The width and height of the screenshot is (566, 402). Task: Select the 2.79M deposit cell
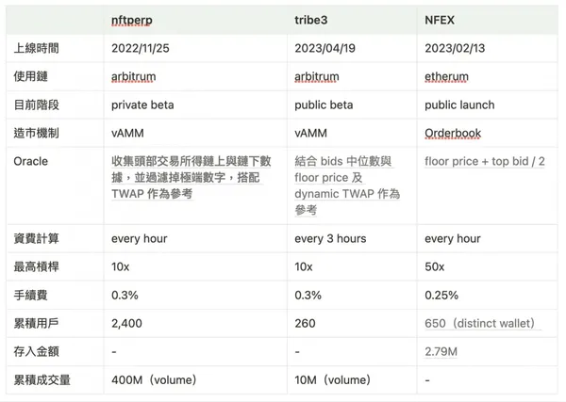[443, 352]
